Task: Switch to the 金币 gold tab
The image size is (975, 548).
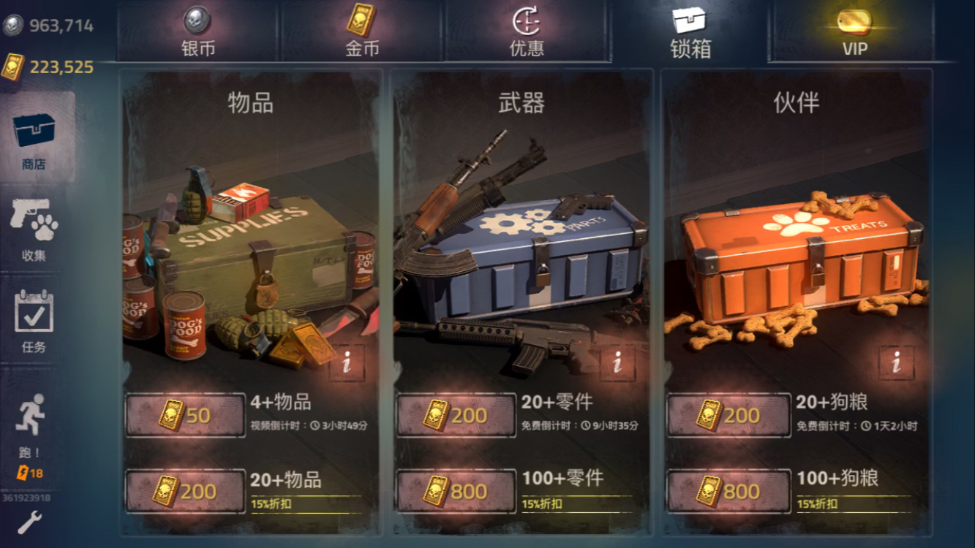Action: click(362, 31)
